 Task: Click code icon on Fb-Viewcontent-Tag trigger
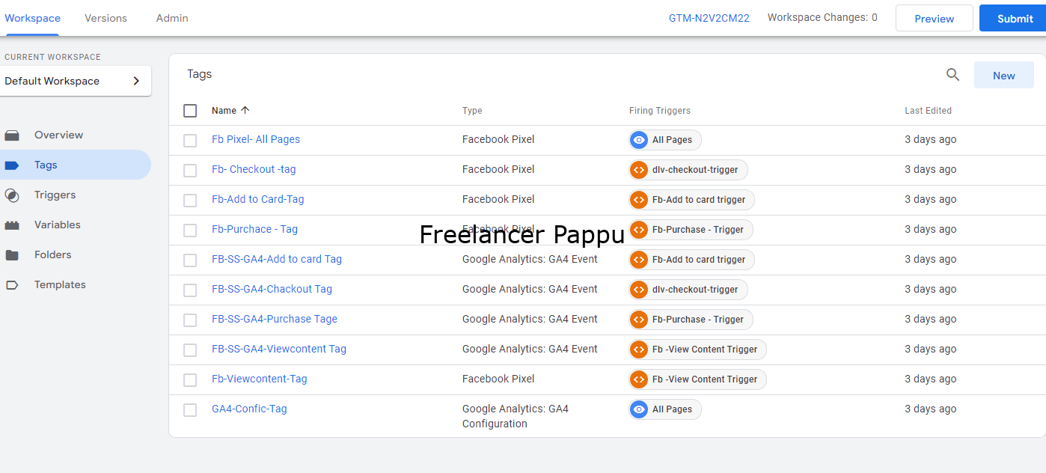pyautogui.click(x=639, y=379)
